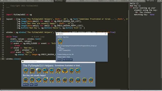This screenshot has height=91, width=162.
Task: Select eighth emoji in the sad row
Action: click(x=71, y=71)
